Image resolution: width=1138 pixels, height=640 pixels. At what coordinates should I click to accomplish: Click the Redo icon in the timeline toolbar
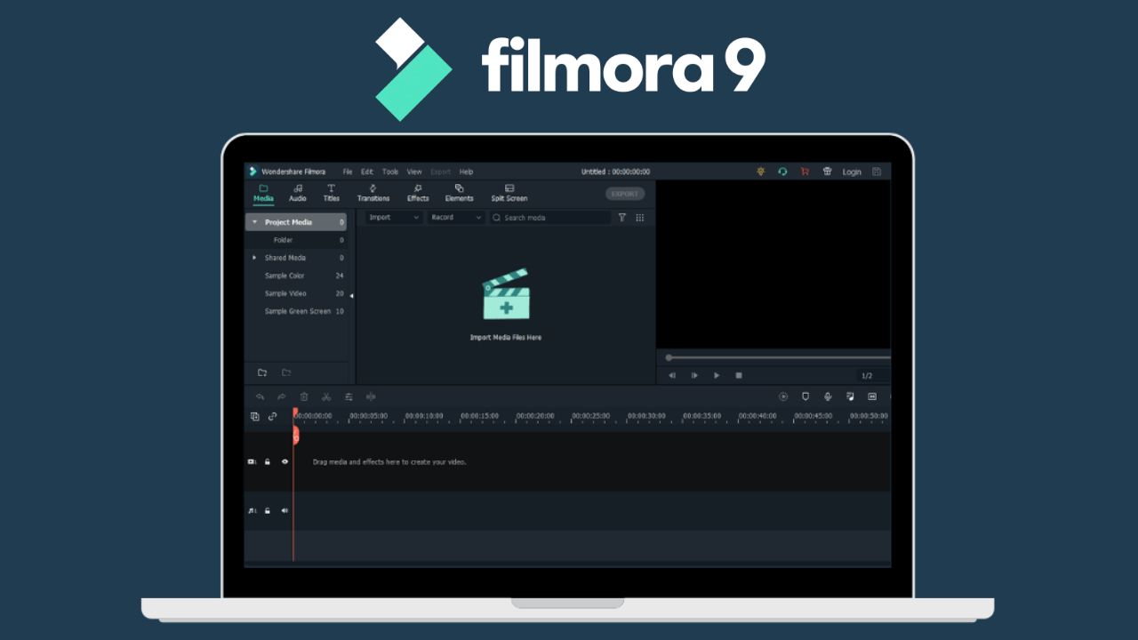coord(282,396)
